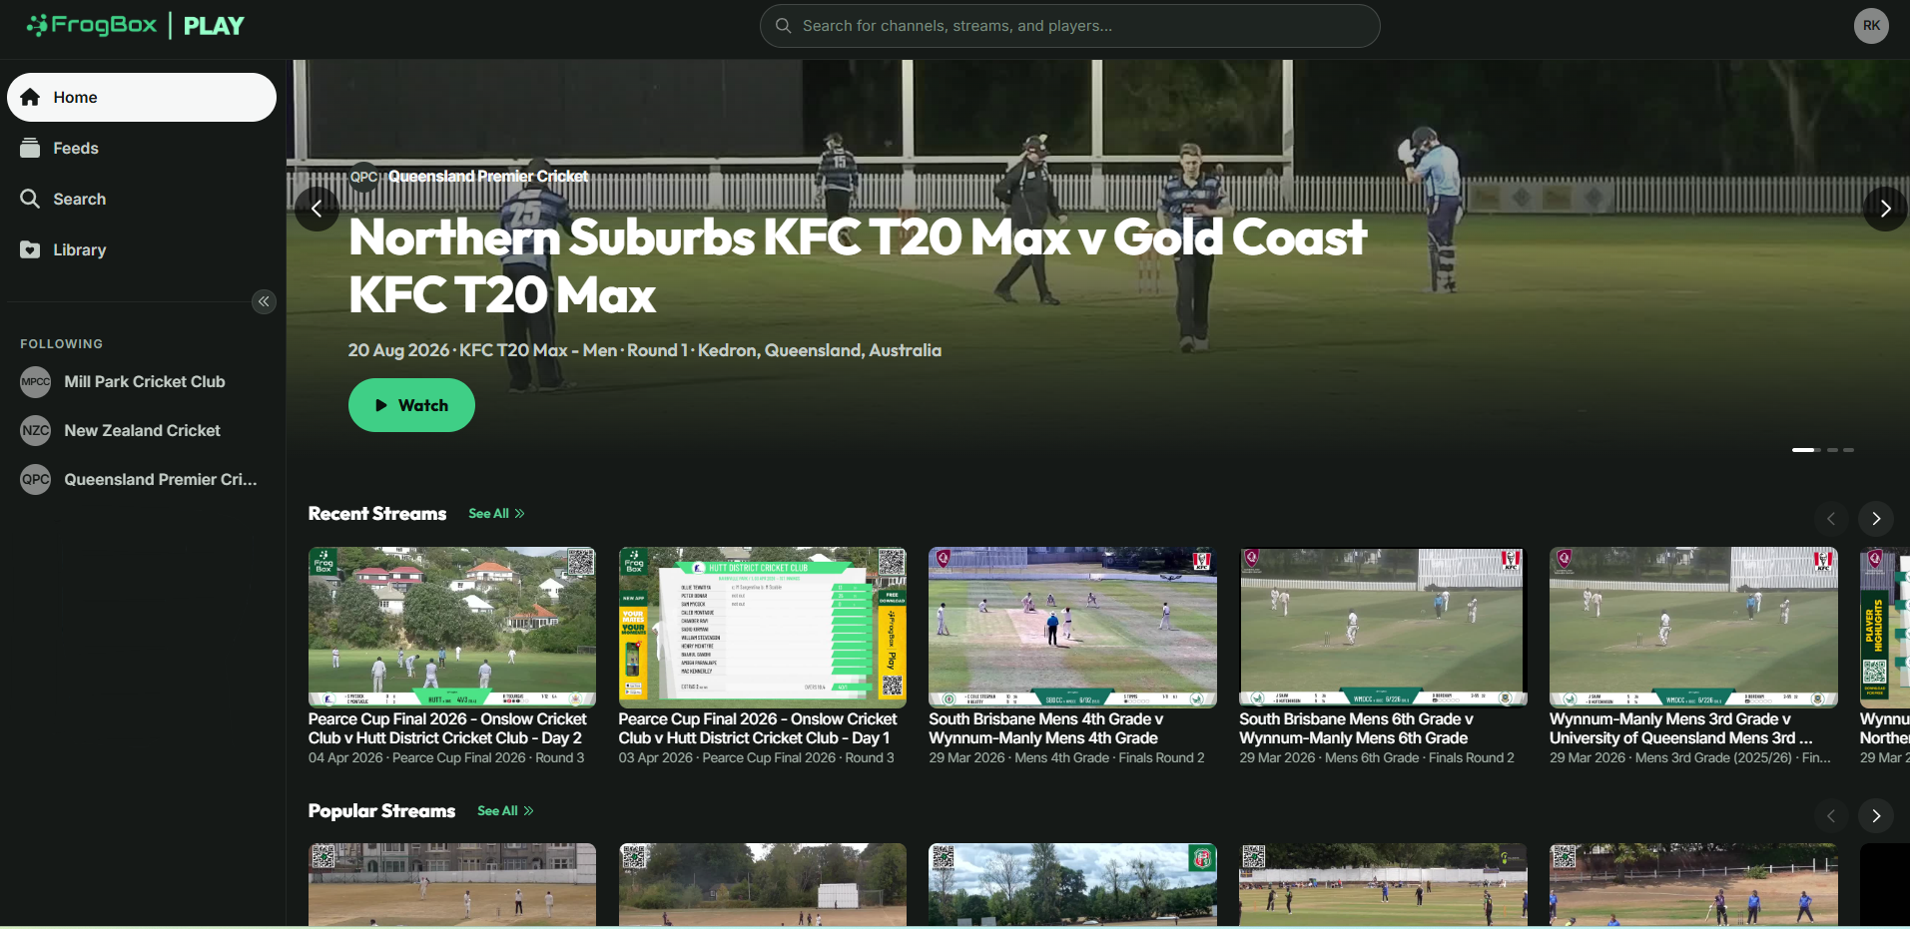Open fifth Popular Streams thumbnail

[1693, 885]
